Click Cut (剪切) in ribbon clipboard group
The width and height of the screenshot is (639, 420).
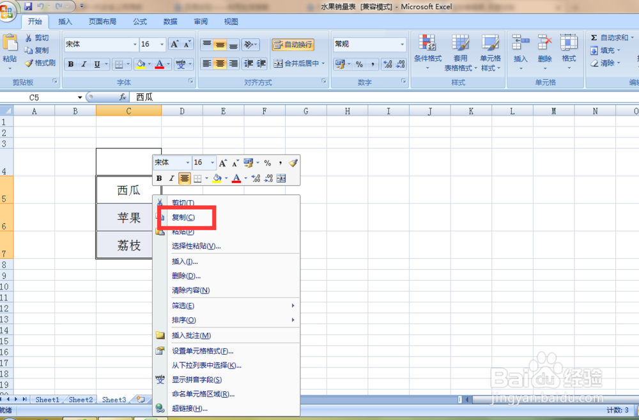click(x=37, y=38)
